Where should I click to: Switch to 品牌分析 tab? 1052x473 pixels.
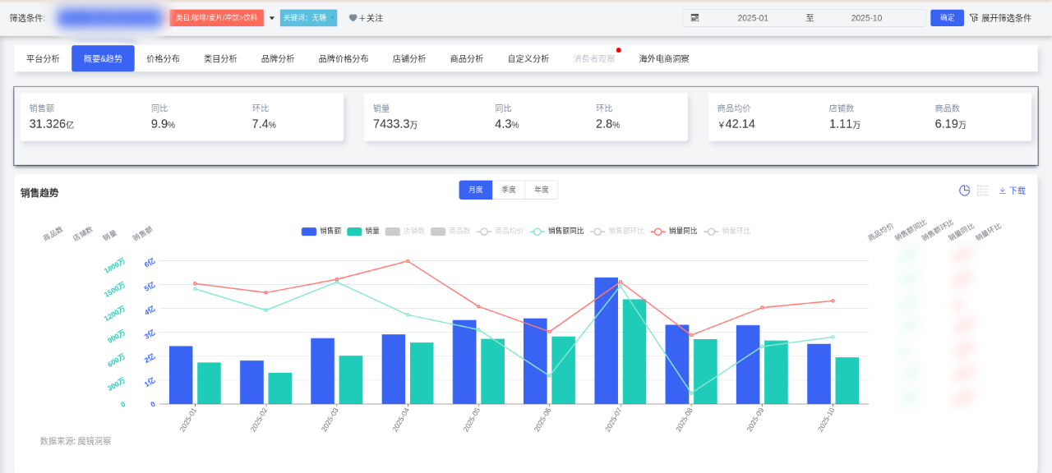[278, 59]
